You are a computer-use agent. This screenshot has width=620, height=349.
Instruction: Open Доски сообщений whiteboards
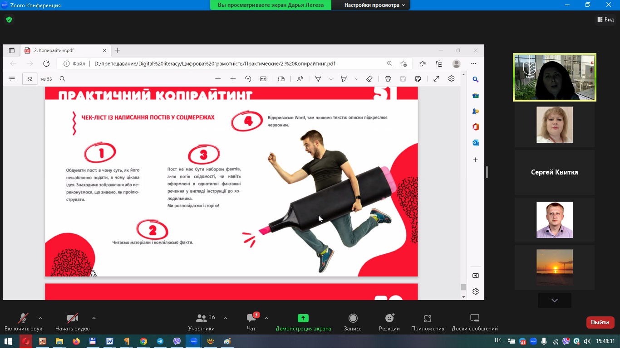474,322
